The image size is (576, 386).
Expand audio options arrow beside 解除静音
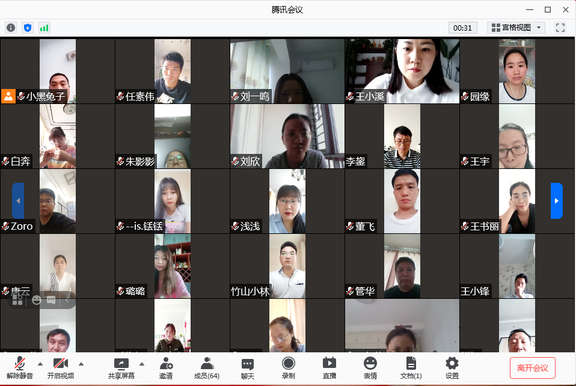coord(40,364)
